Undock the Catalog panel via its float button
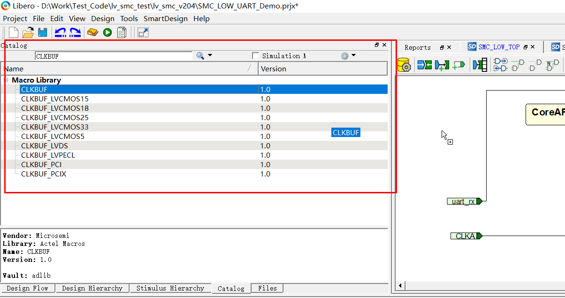 pos(376,45)
